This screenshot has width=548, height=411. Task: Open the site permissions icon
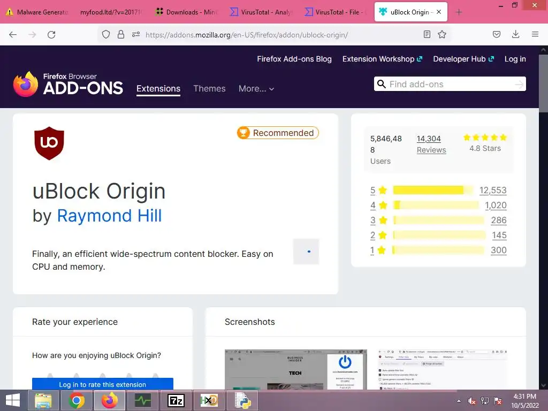(136, 35)
